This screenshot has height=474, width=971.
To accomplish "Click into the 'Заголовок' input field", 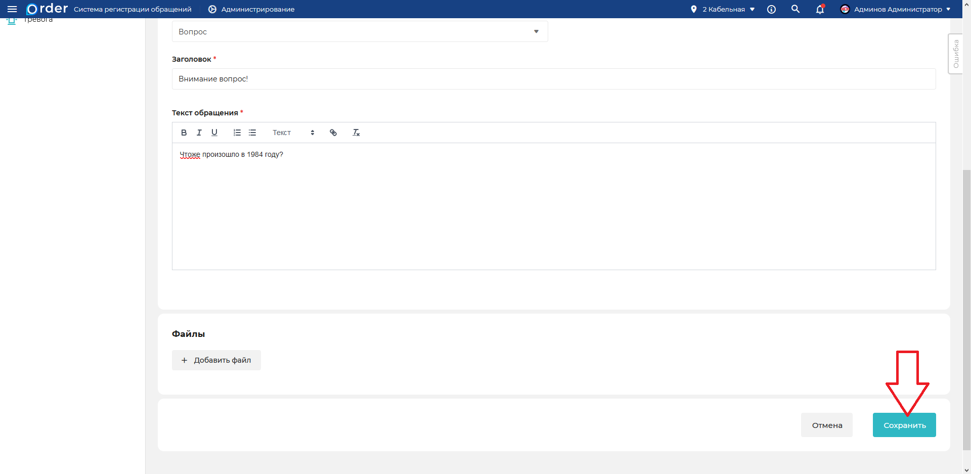I will tap(554, 79).
